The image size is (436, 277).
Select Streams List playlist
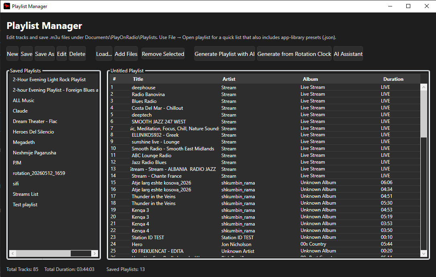tap(54, 194)
